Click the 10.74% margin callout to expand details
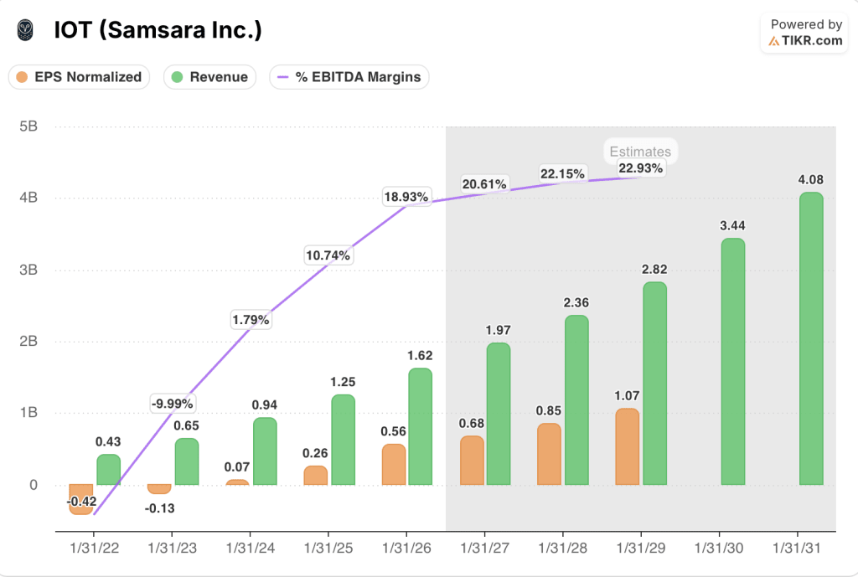This screenshot has height=577, width=858. 328,255
